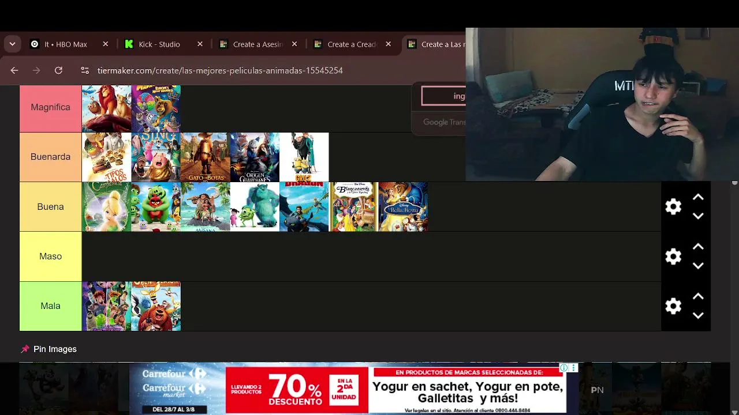This screenshot has width=739, height=415.
Task: Move the Maso tier down
Action: (698, 266)
